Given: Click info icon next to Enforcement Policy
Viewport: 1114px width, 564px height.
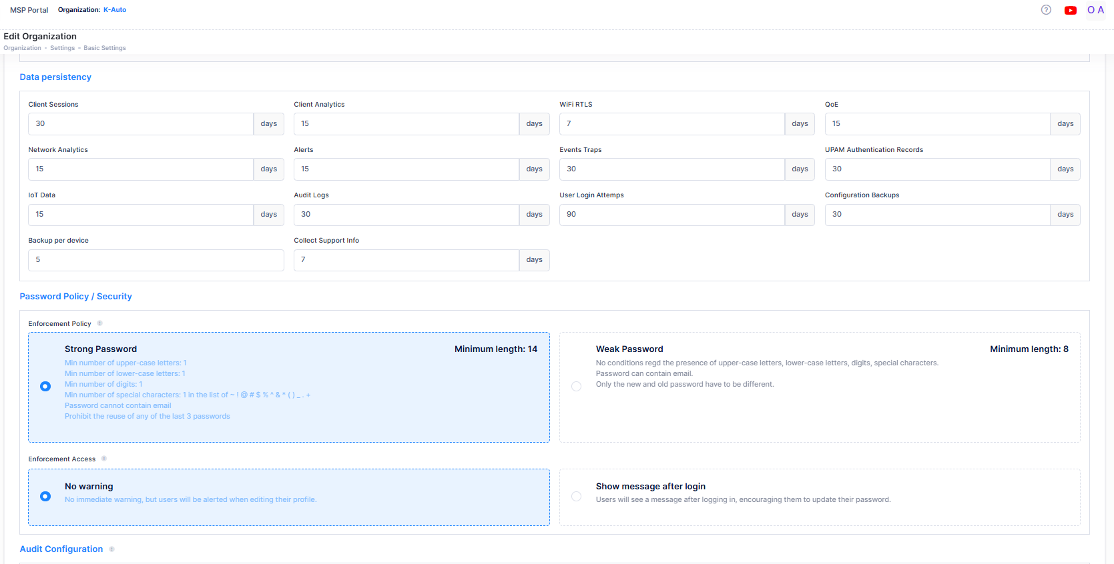Looking at the screenshot, I should 100,323.
